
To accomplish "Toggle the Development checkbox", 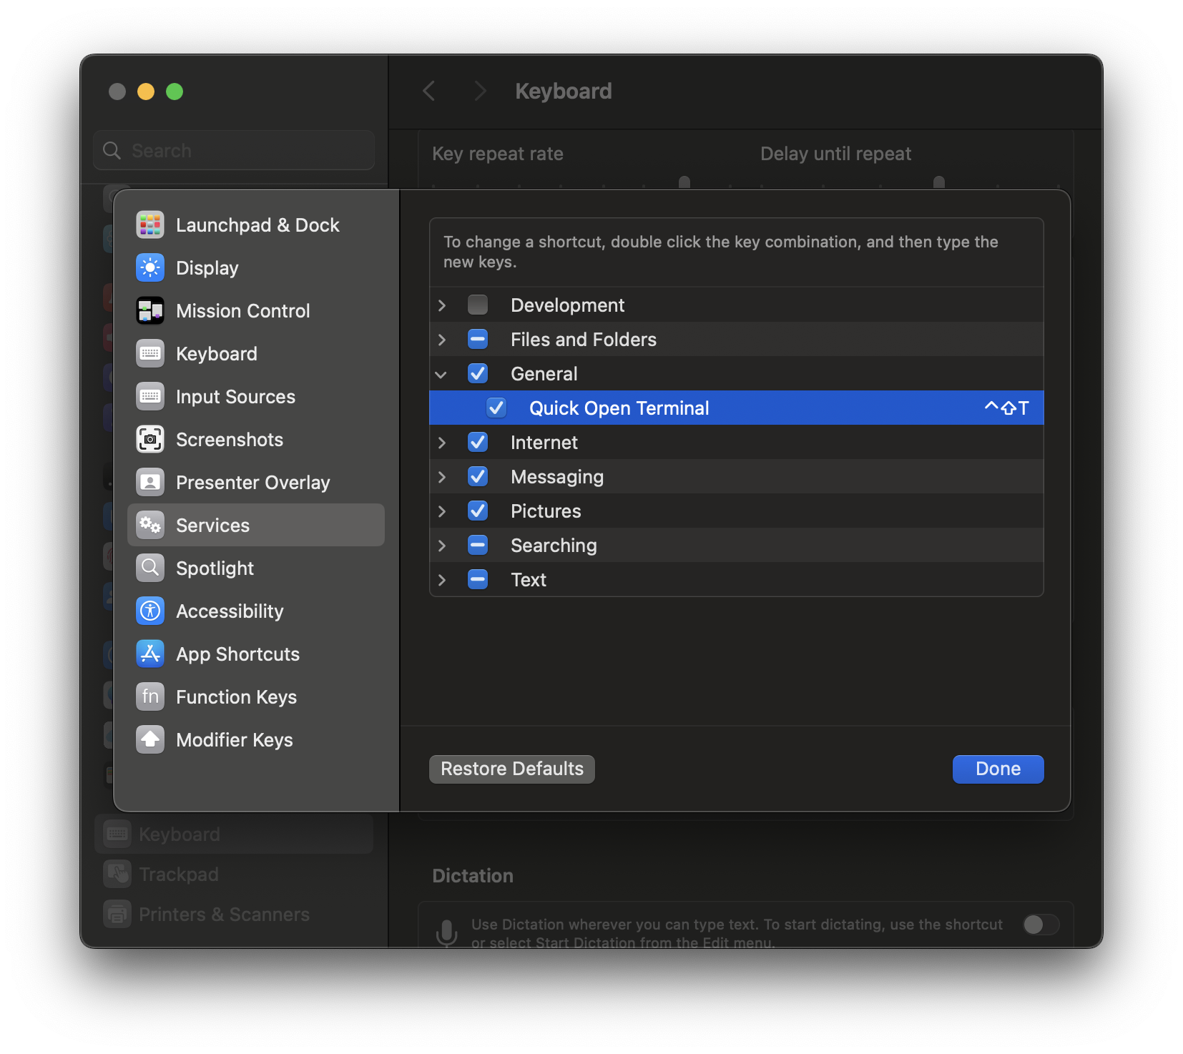I will [x=478, y=305].
